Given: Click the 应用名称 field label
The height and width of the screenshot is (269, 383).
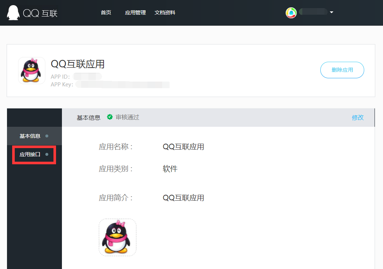Looking at the screenshot, I should coord(116,147).
